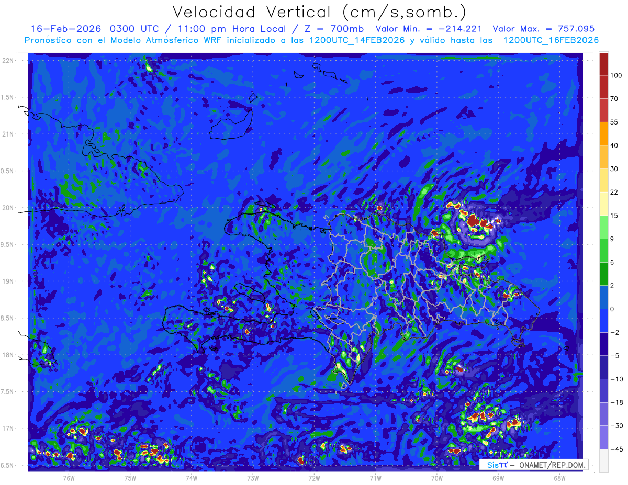Click the longitude label '74W'
The height and width of the screenshot is (485, 628).
pyautogui.click(x=192, y=478)
